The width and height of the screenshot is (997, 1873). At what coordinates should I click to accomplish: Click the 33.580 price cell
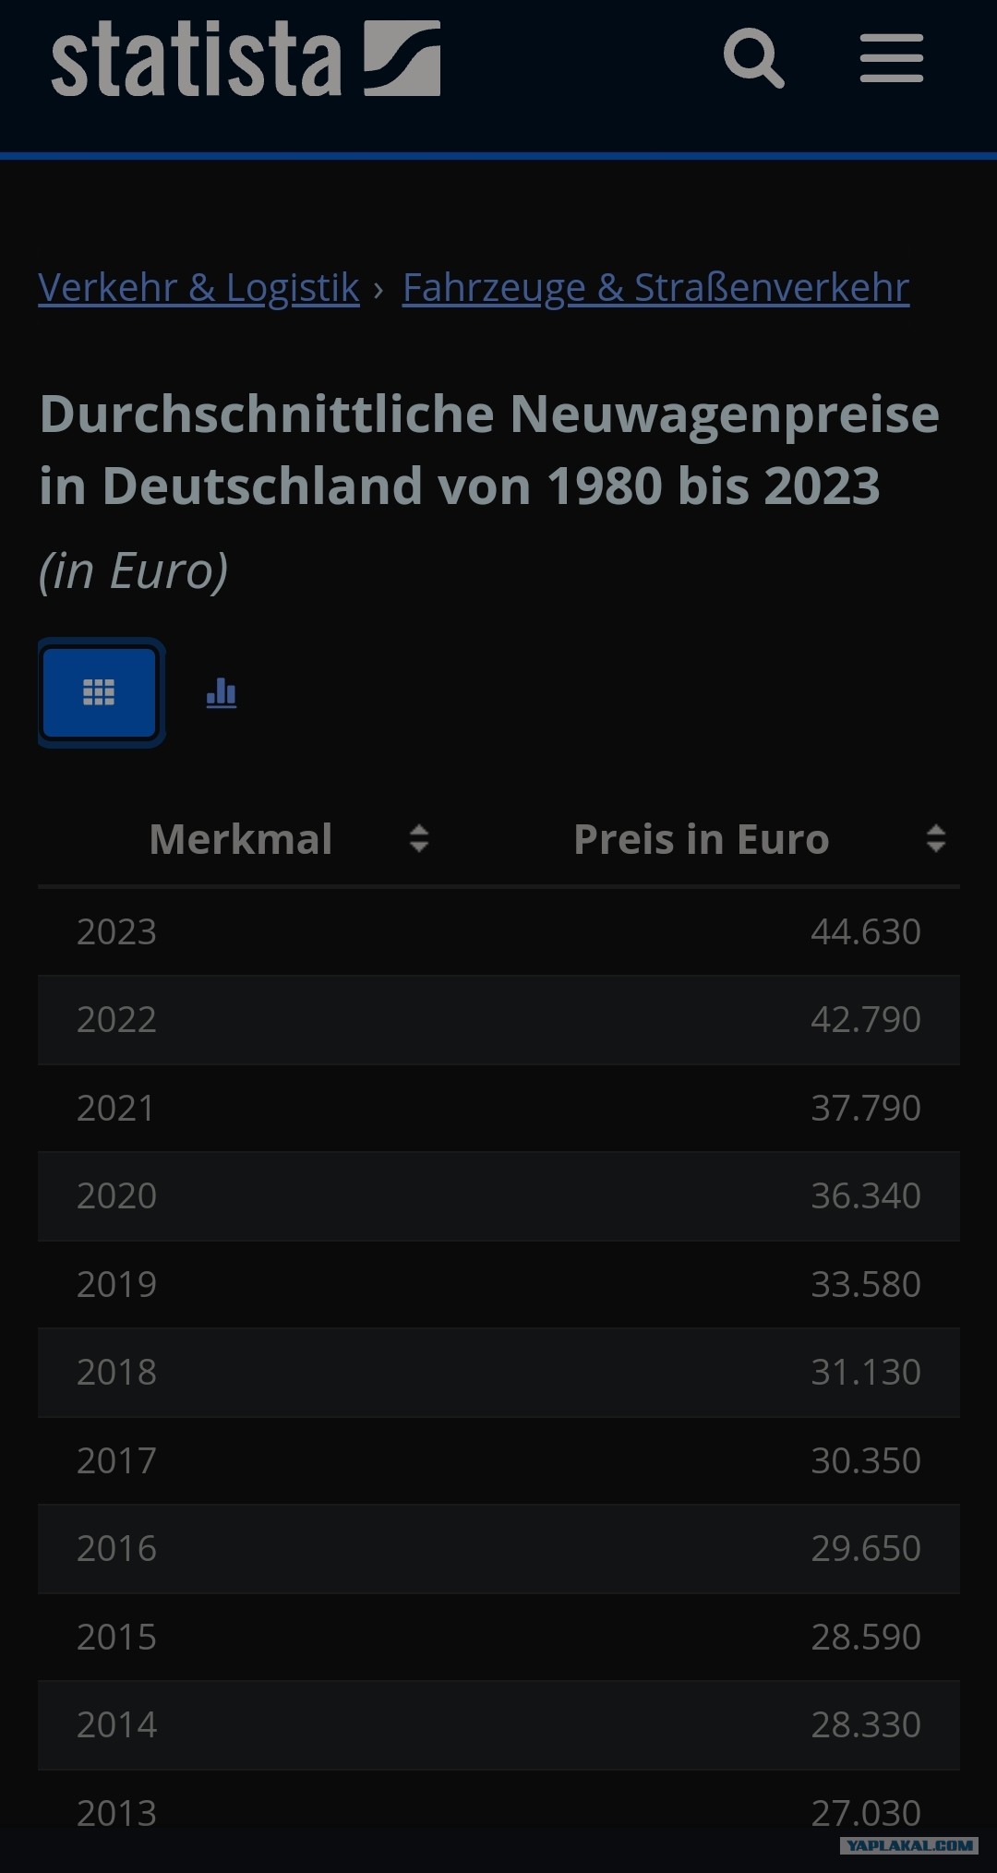coord(866,1284)
